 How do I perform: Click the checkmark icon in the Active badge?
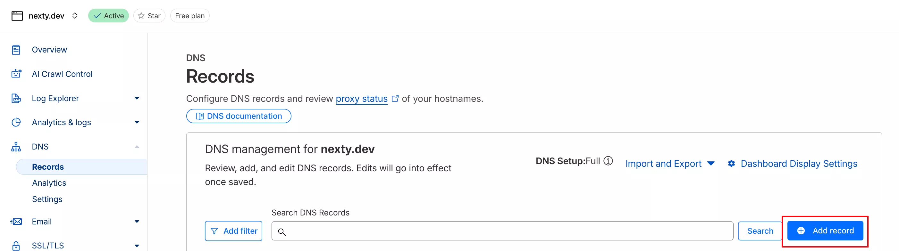tap(97, 16)
